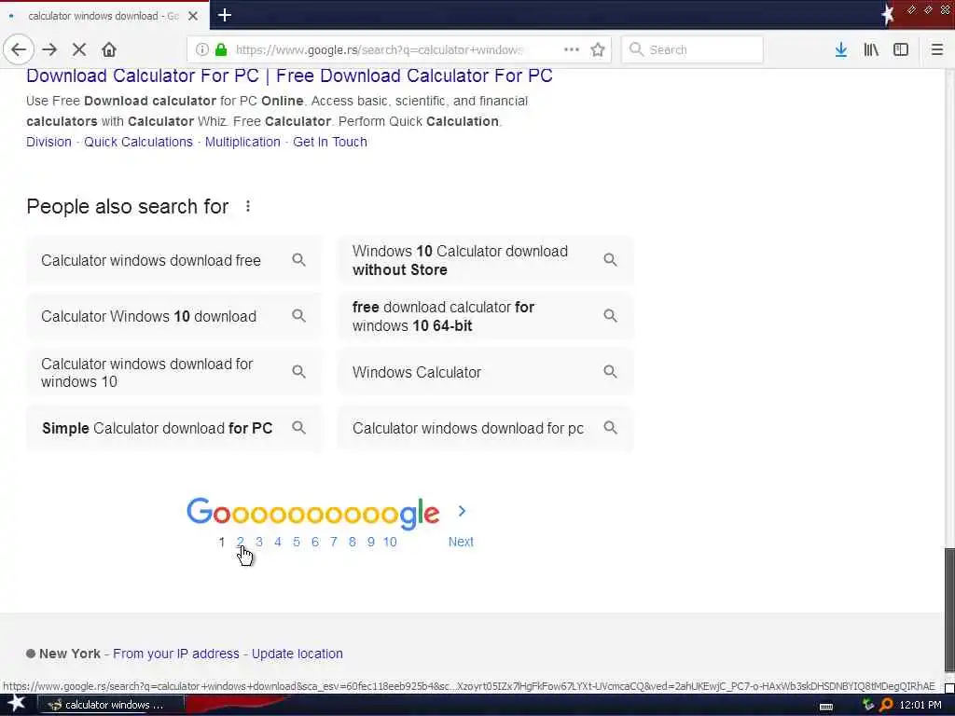Open the Division sitelink

click(x=48, y=142)
